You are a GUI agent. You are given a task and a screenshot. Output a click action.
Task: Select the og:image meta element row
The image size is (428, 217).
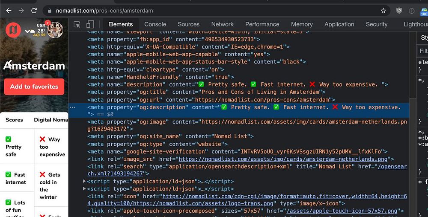pyautogui.click(x=247, y=125)
